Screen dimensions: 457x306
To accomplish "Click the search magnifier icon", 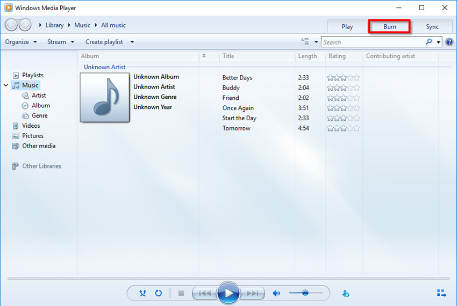I will coord(429,42).
